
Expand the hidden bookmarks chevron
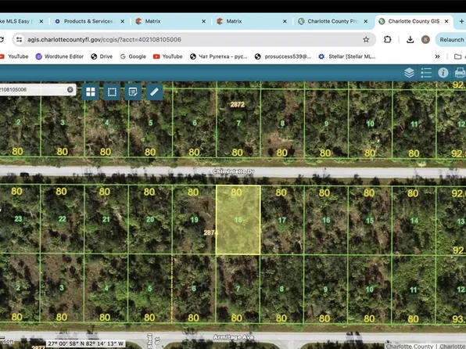(x=438, y=56)
